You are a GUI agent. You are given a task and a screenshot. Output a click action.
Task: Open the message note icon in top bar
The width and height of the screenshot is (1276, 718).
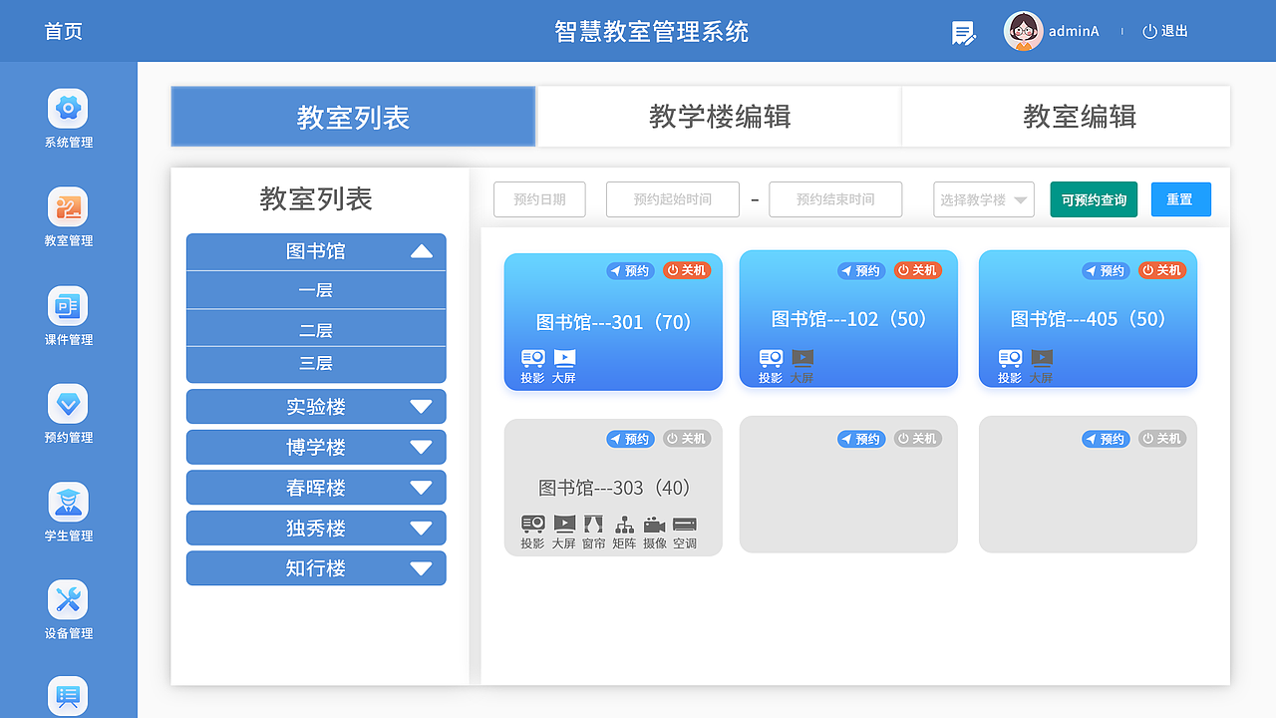[962, 32]
